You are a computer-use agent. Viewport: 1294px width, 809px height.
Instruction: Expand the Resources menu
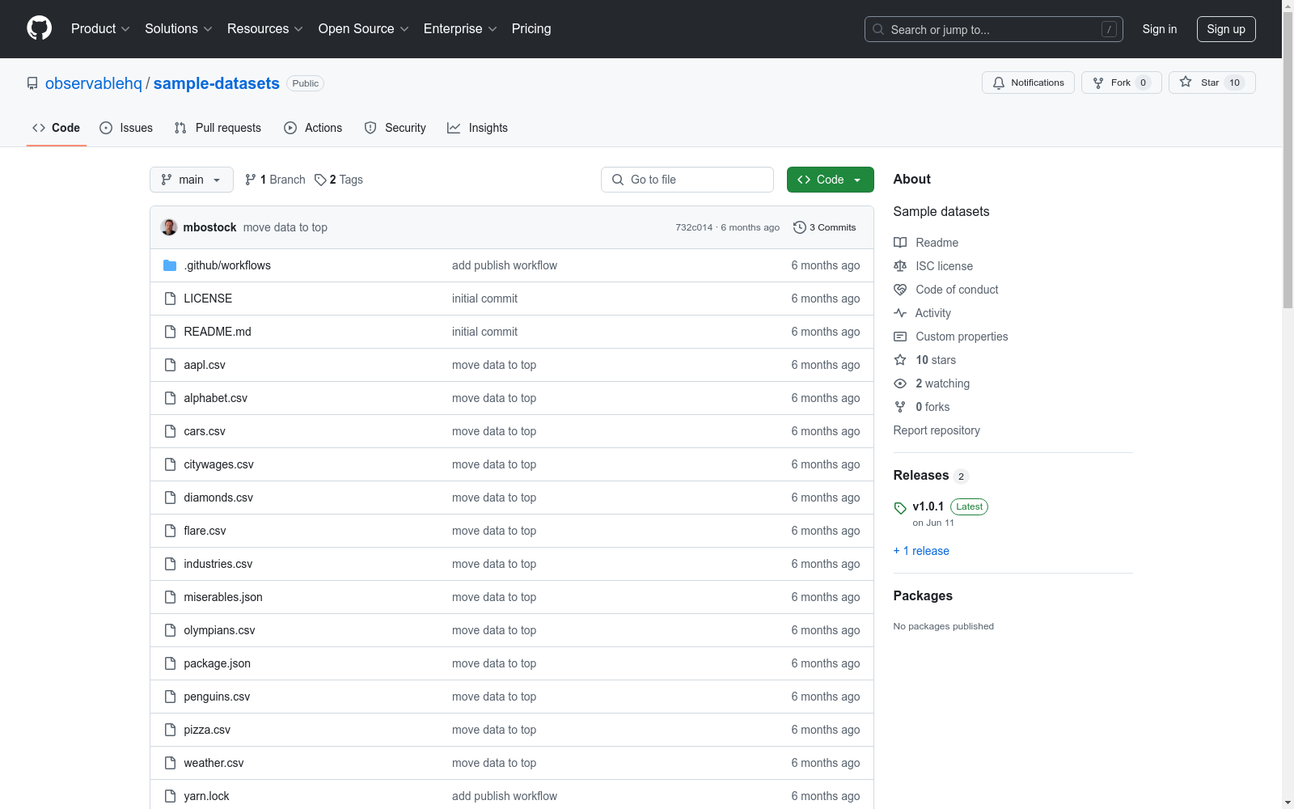click(265, 28)
